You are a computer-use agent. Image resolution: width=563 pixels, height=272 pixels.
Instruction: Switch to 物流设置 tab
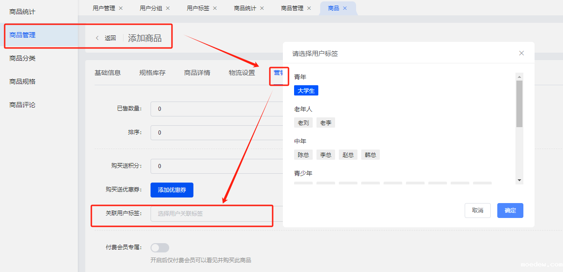(242, 73)
